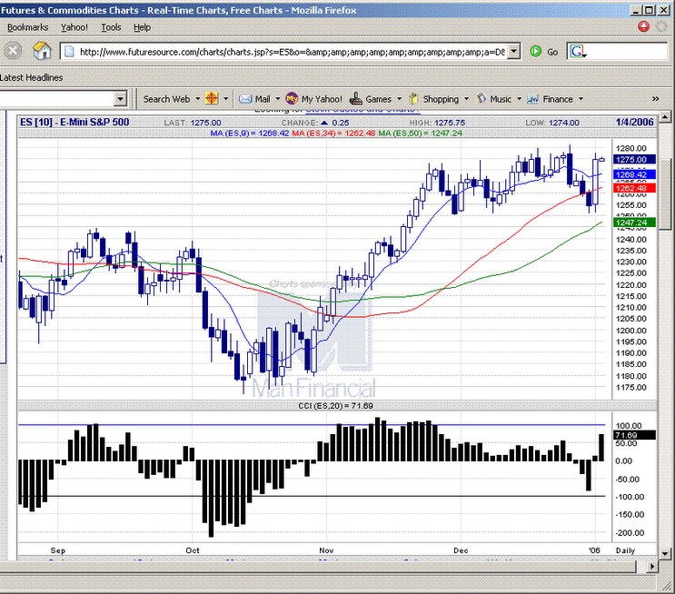Click the Yahoo toolbar target icon
The image size is (675, 594).
click(212, 99)
